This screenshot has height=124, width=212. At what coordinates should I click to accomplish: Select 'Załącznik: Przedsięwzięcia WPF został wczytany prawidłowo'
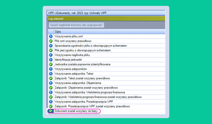pos(92,106)
